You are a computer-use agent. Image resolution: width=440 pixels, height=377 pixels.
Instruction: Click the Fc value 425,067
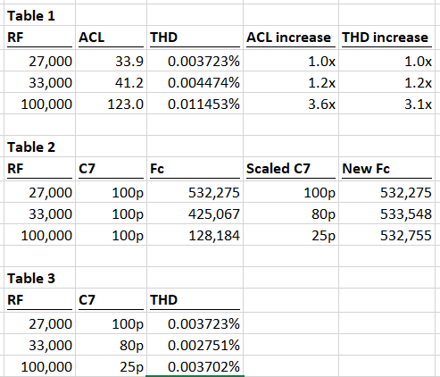(195, 214)
